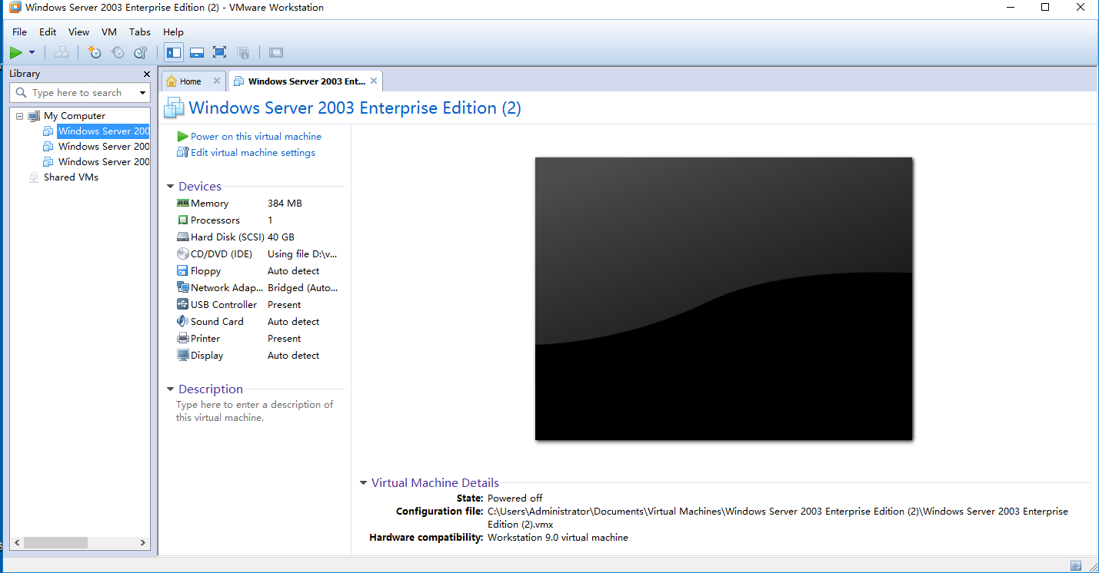Open the library search filter dropdown
1099x573 pixels.
[143, 93]
